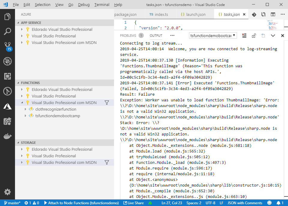Viewport: 288px width, 206px height.
Task: Open the Live Share activity bar icon
Action: (x=7, y=121)
